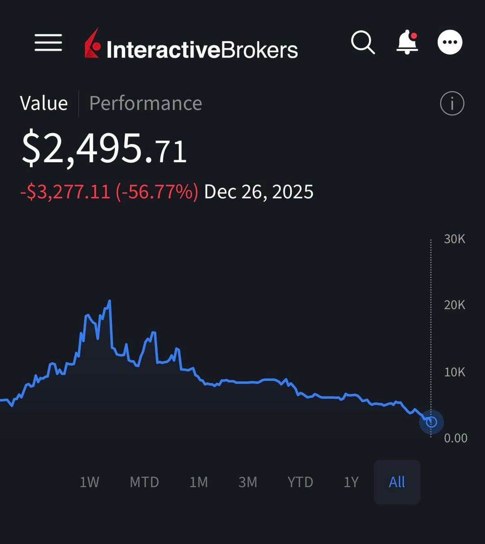Click the Interactive Brokers logo

(x=191, y=45)
